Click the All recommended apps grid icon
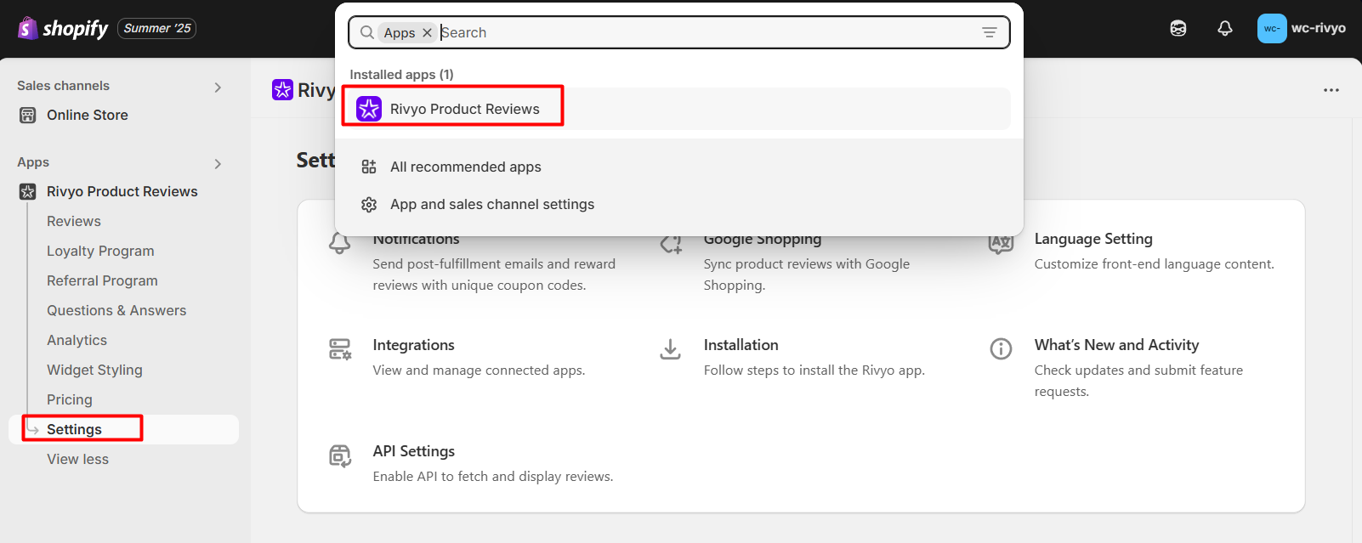Image resolution: width=1362 pixels, height=543 pixels. 369,167
